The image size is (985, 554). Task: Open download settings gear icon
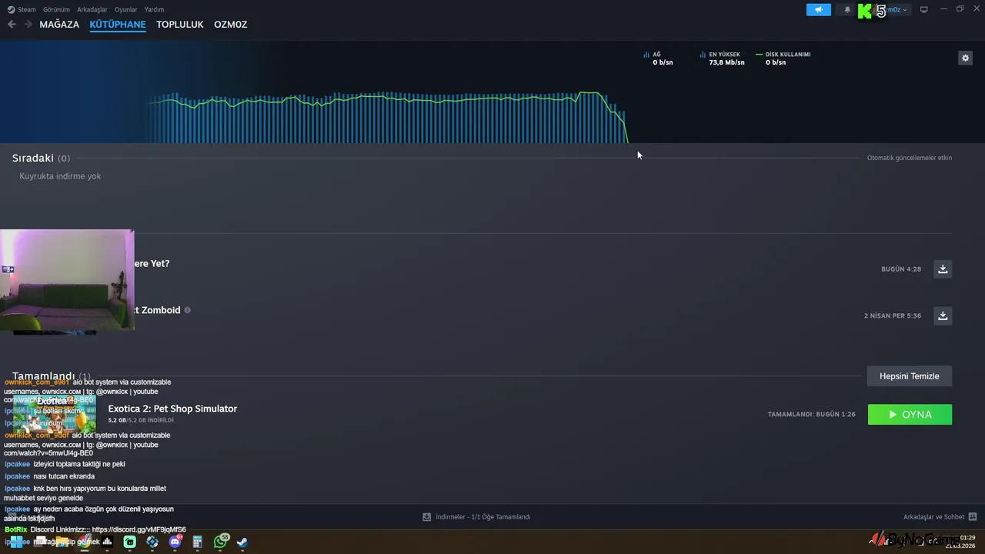[965, 58]
